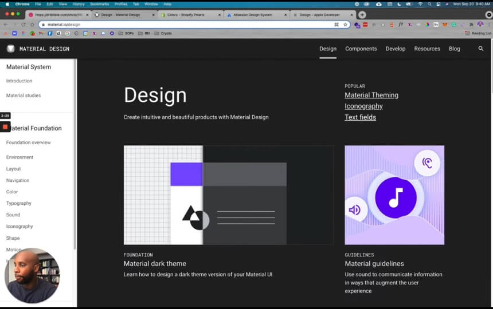
Task: Open Foundation overview in sidebar
Action: [28, 142]
